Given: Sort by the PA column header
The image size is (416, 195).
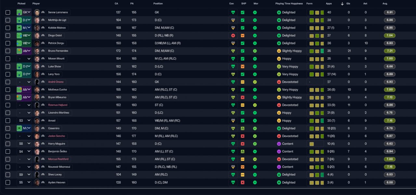Looking at the screenshot, I should (132, 4).
